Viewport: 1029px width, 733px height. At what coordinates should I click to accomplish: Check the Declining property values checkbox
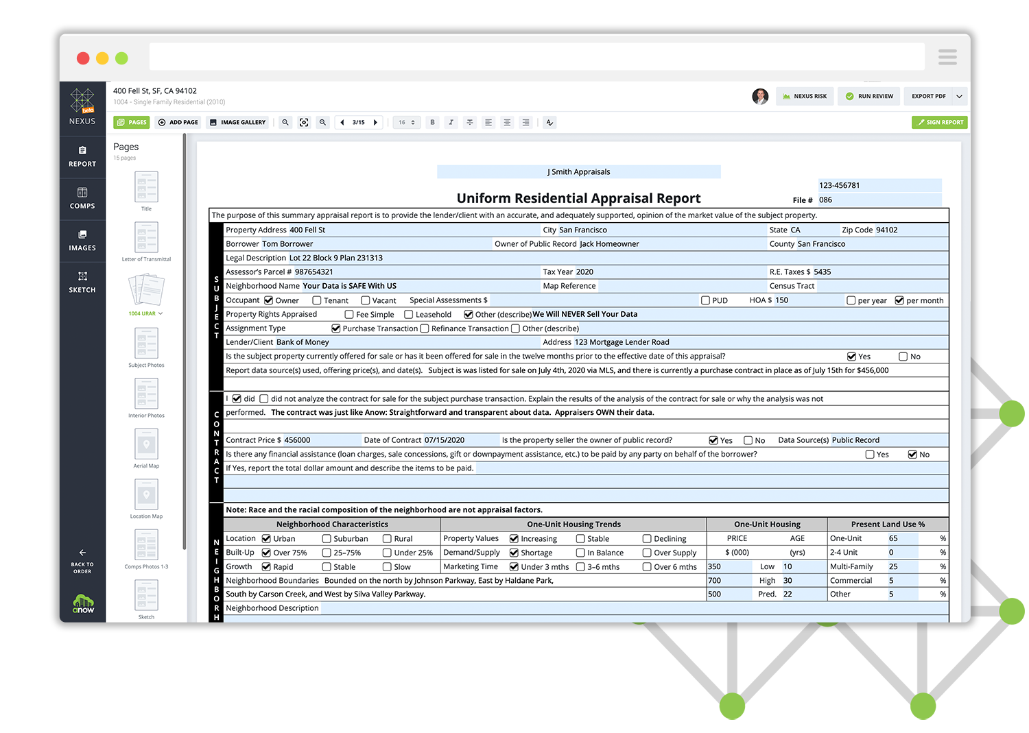(x=647, y=539)
